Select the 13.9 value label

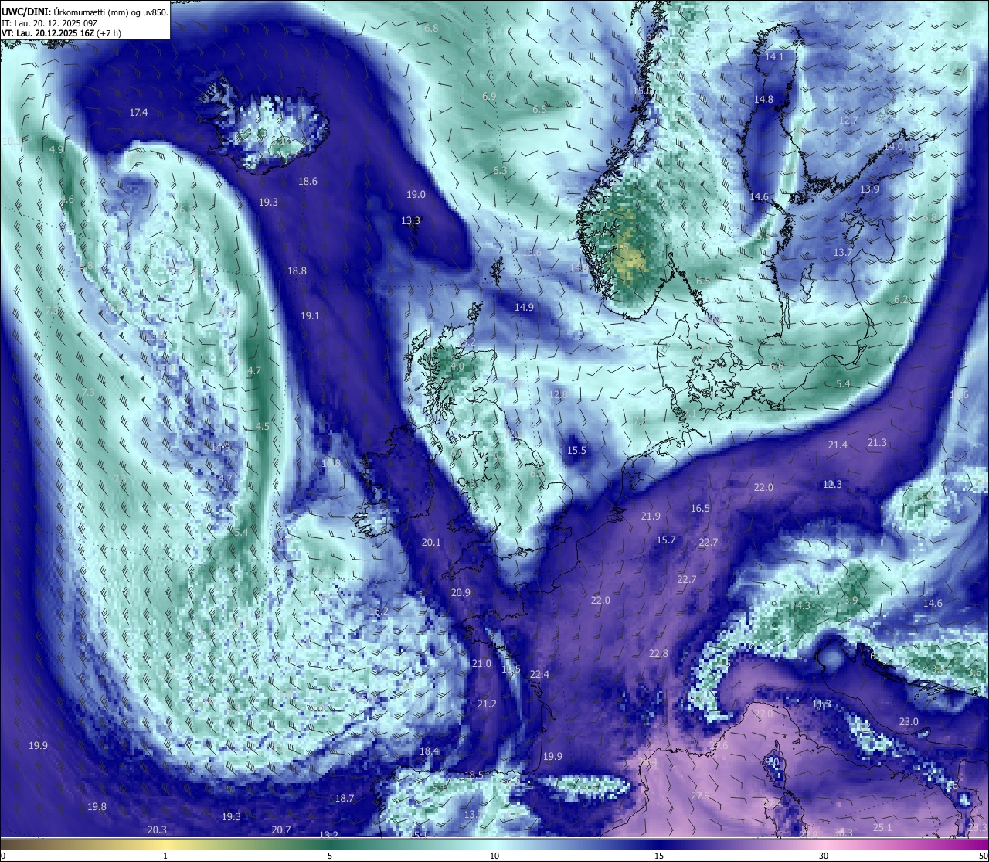pos(870,189)
